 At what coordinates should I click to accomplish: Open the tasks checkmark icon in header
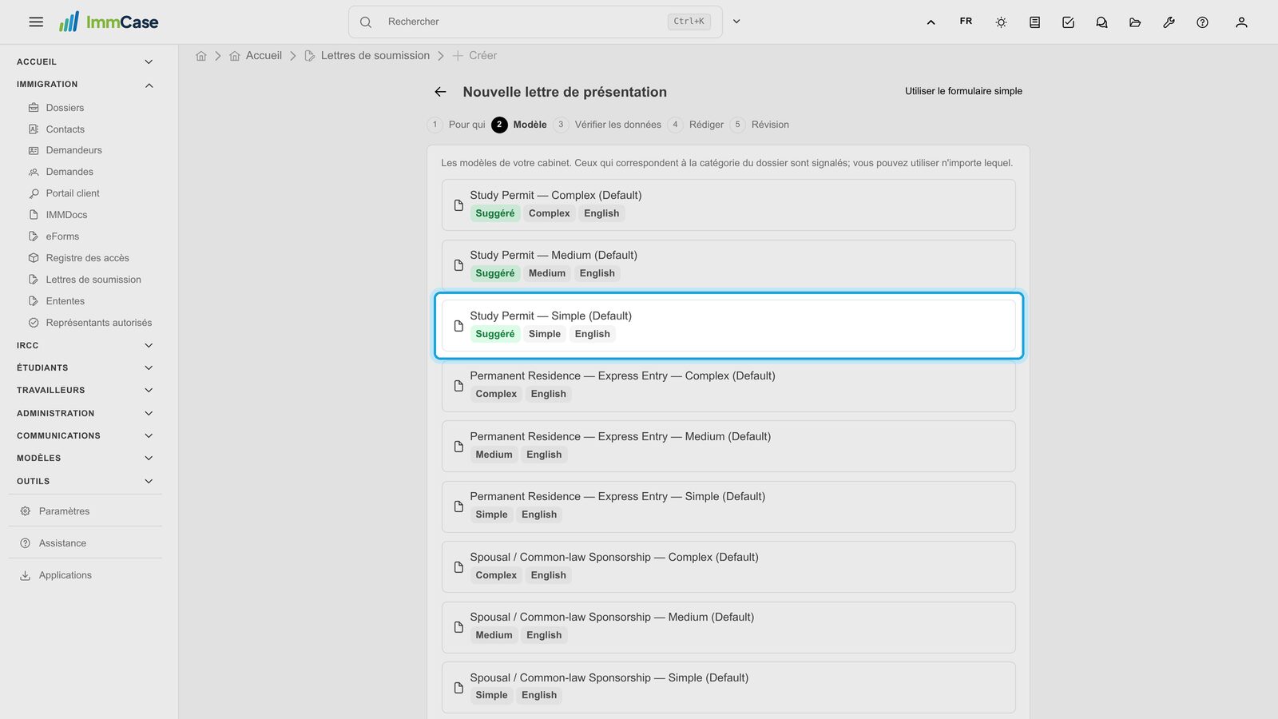pyautogui.click(x=1068, y=22)
